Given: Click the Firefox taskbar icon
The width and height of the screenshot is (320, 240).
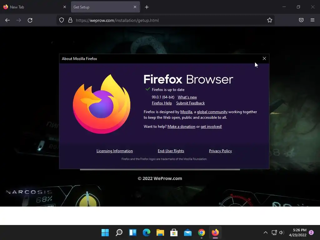Looking at the screenshot, I should (x=215, y=232).
